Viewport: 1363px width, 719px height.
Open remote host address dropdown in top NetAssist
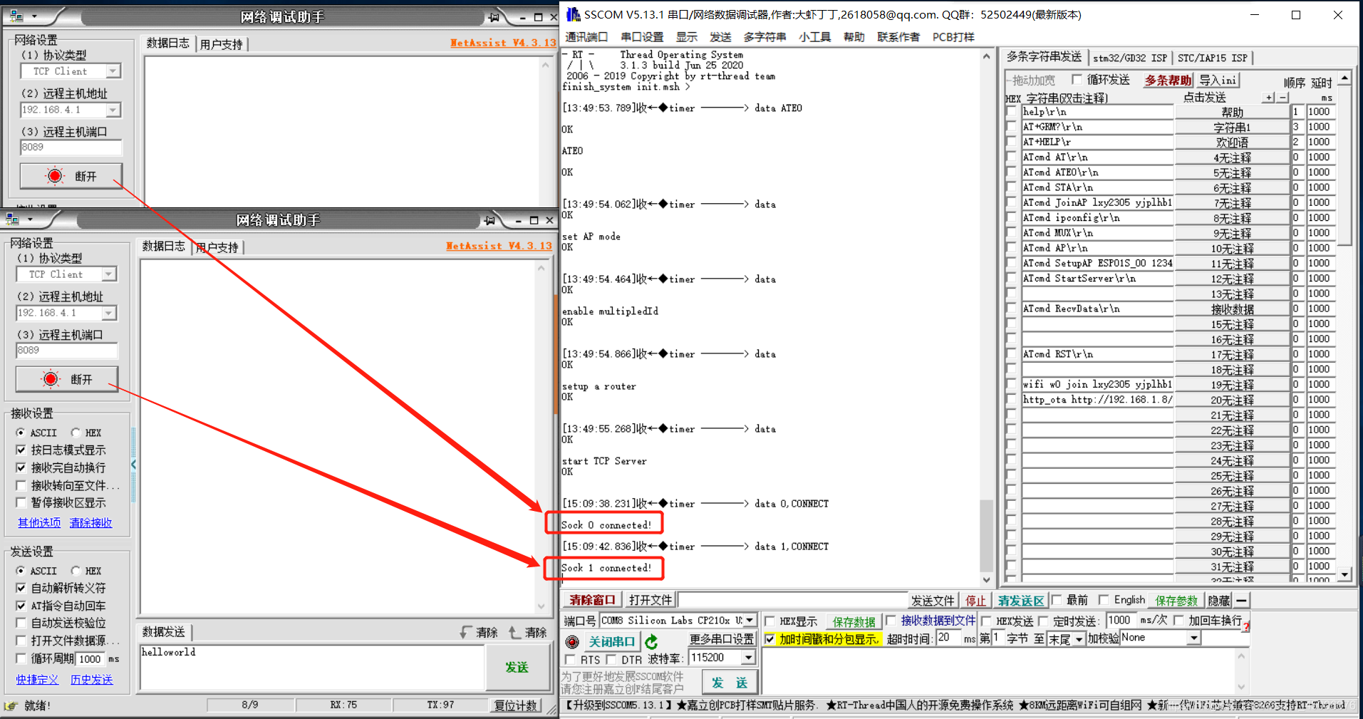pos(113,110)
